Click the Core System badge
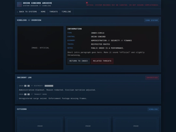176x132 pixels. [152, 20]
